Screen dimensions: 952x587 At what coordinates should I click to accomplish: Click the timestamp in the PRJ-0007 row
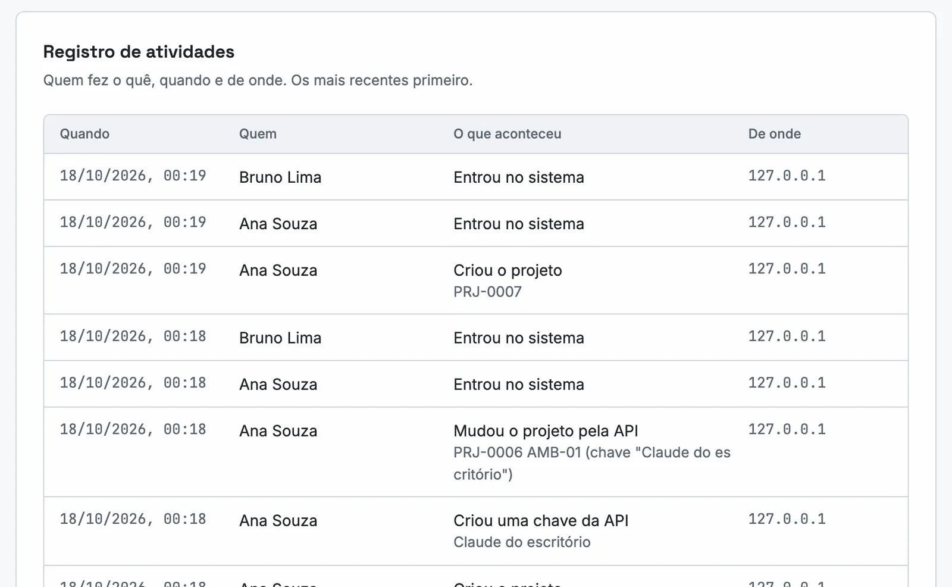133,268
